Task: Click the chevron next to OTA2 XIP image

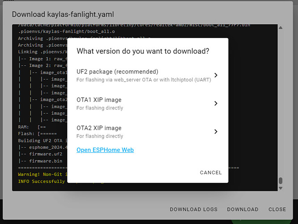Action: tap(216, 132)
